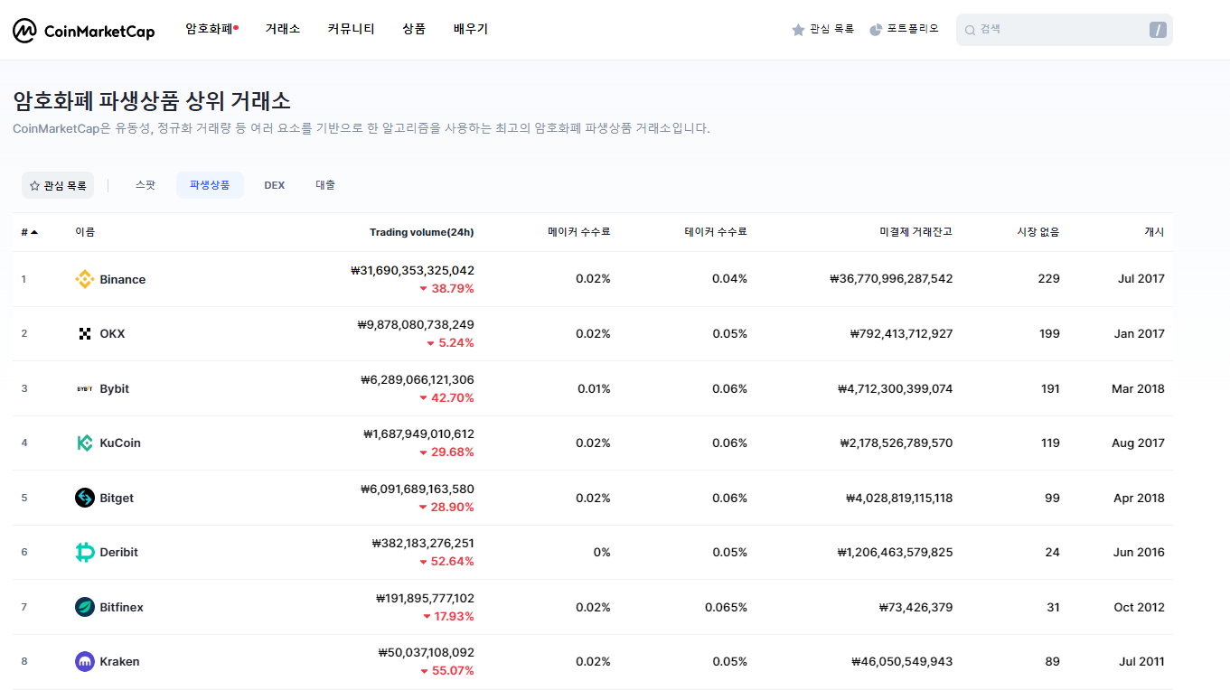Open the 커뮤니티 menu
The image size is (1230, 690).
[x=352, y=29]
